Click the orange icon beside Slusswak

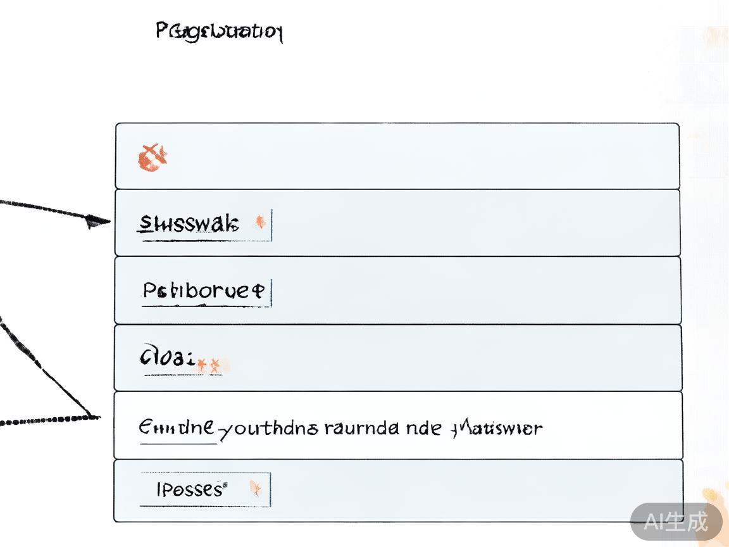259,222
